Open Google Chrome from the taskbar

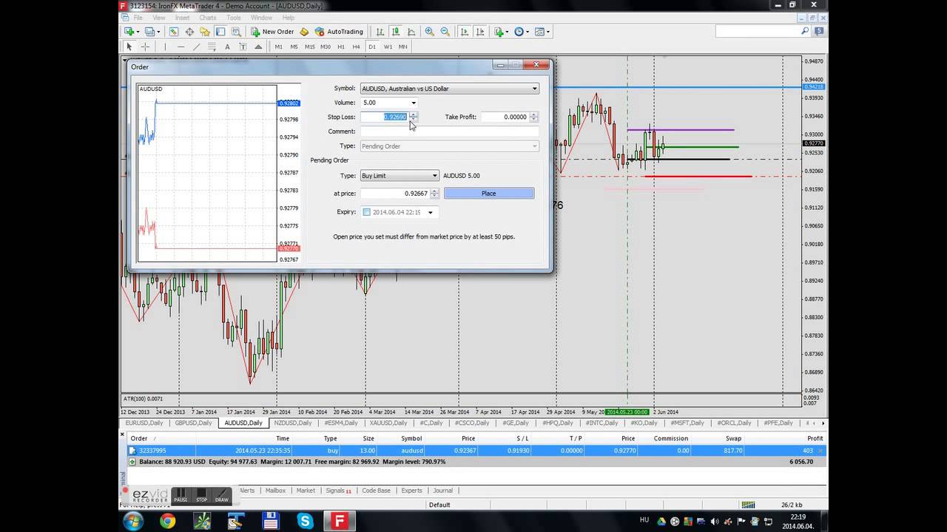click(x=168, y=521)
